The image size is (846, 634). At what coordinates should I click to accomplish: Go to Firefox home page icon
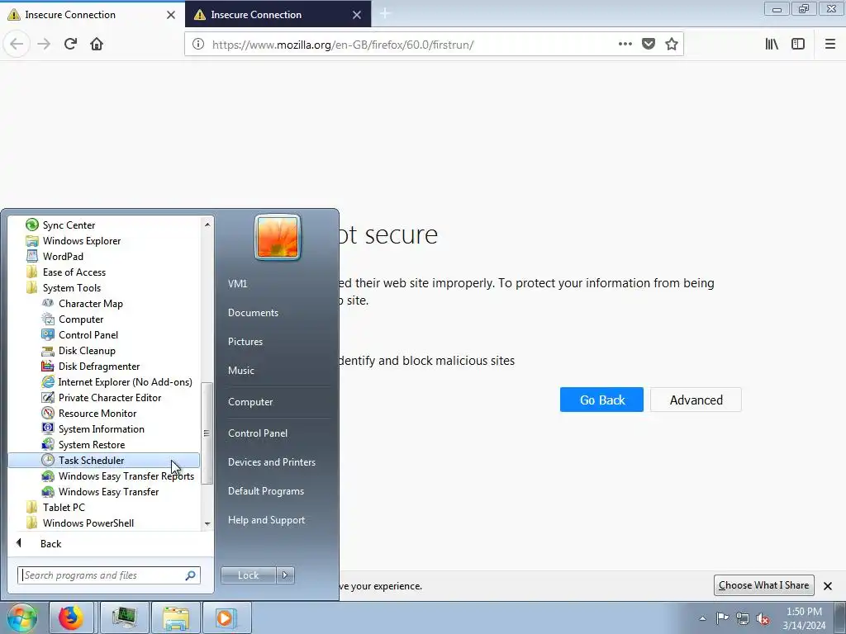pyautogui.click(x=97, y=44)
